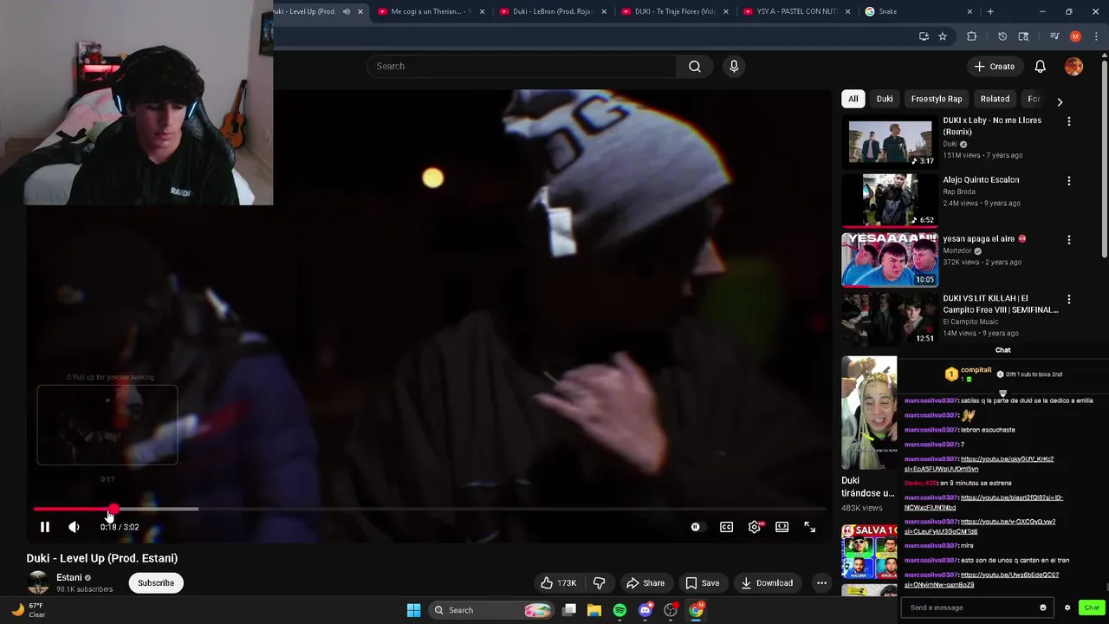Open the yesan apaga el aire thumbnail
Viewport: 1109px width, 624px height.
tap(890, 259)
